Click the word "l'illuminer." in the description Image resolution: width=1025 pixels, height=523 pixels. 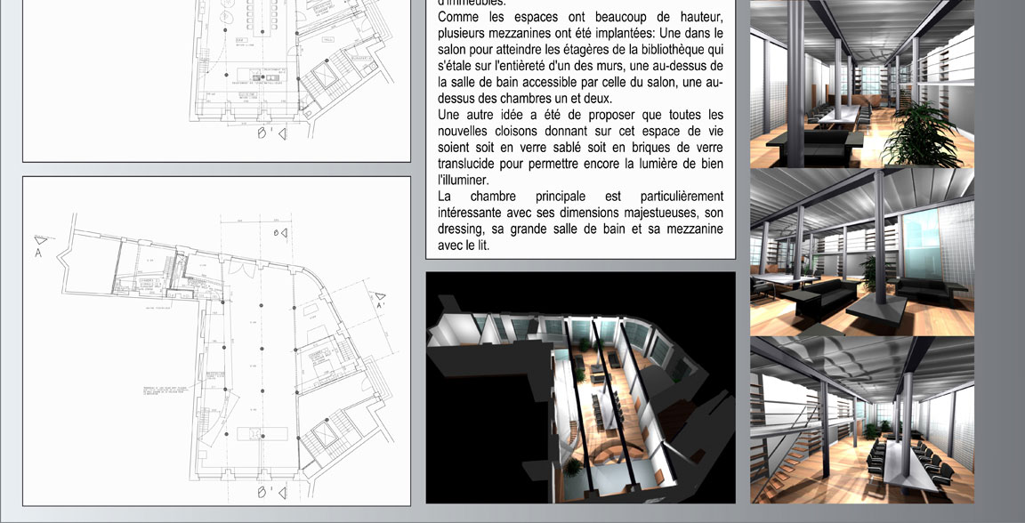463,181
